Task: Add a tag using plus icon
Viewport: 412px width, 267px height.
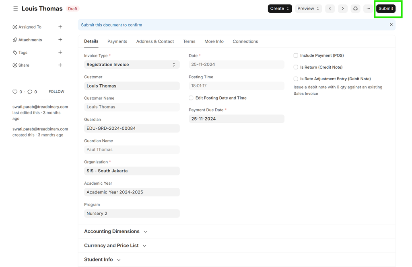Action: click(x=60, y=53)
